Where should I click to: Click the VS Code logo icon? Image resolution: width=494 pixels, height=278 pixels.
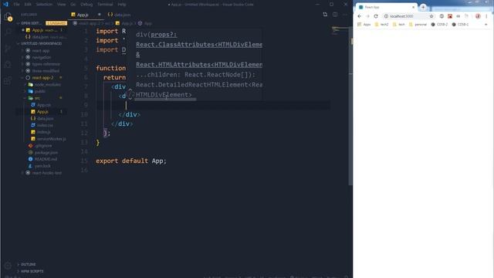5,5
